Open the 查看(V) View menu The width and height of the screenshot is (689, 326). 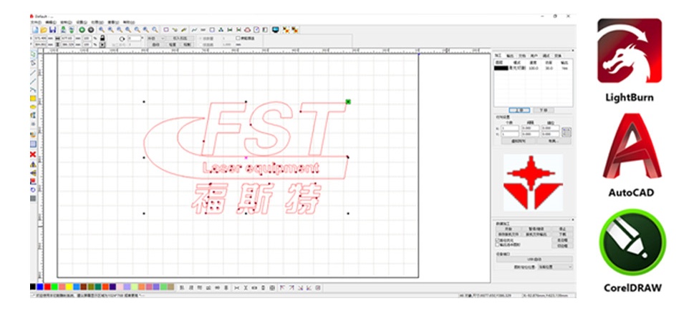[x=113, y=22]
